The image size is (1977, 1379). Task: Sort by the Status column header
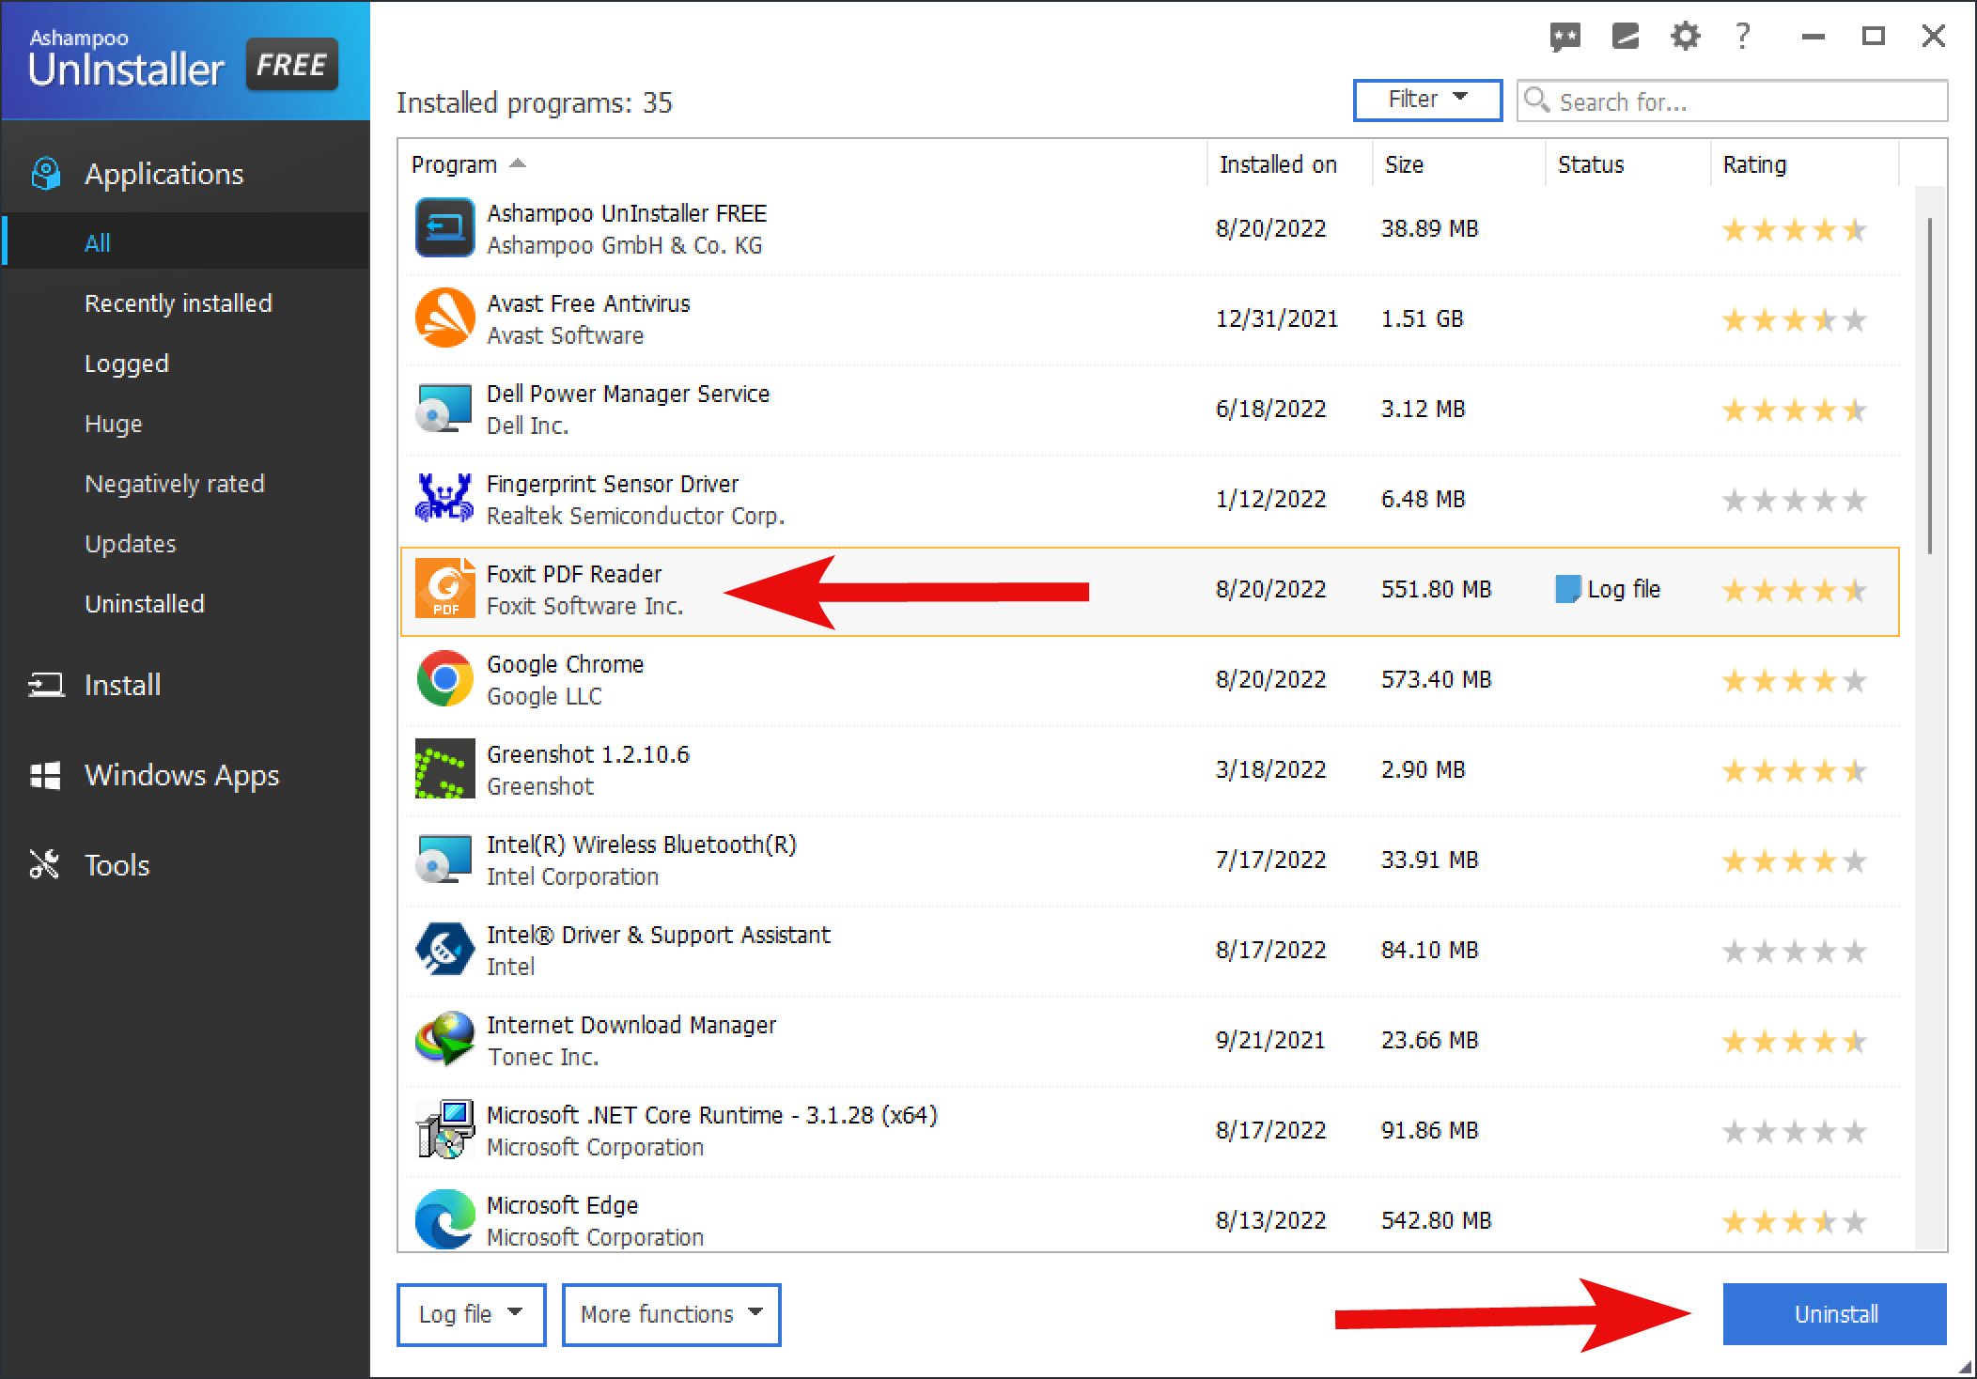[1590, 164]
